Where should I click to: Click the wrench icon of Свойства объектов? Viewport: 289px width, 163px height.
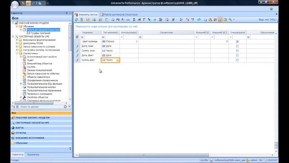[x=24, y=97]
